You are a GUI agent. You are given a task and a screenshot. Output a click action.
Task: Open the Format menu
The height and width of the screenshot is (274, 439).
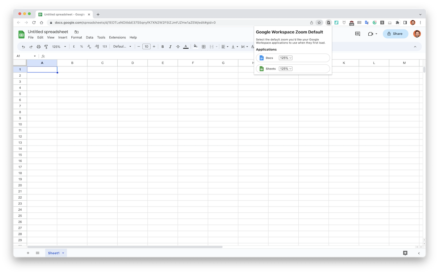[76, 37]
